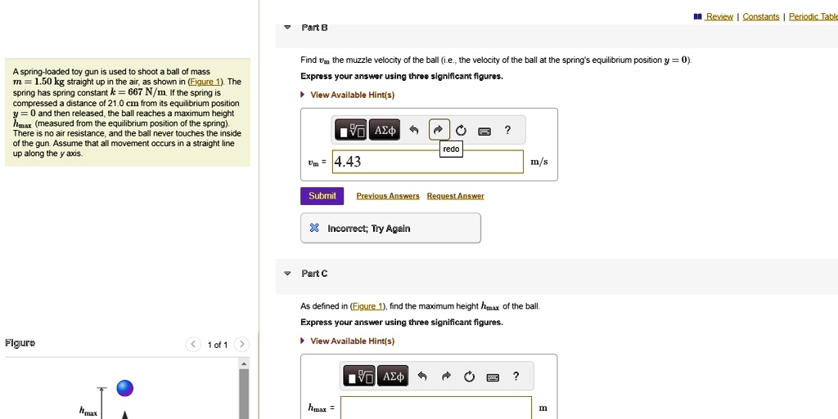Collapse the Part C section
Viewport: 838px width, 419px height.
coord(287,274)
